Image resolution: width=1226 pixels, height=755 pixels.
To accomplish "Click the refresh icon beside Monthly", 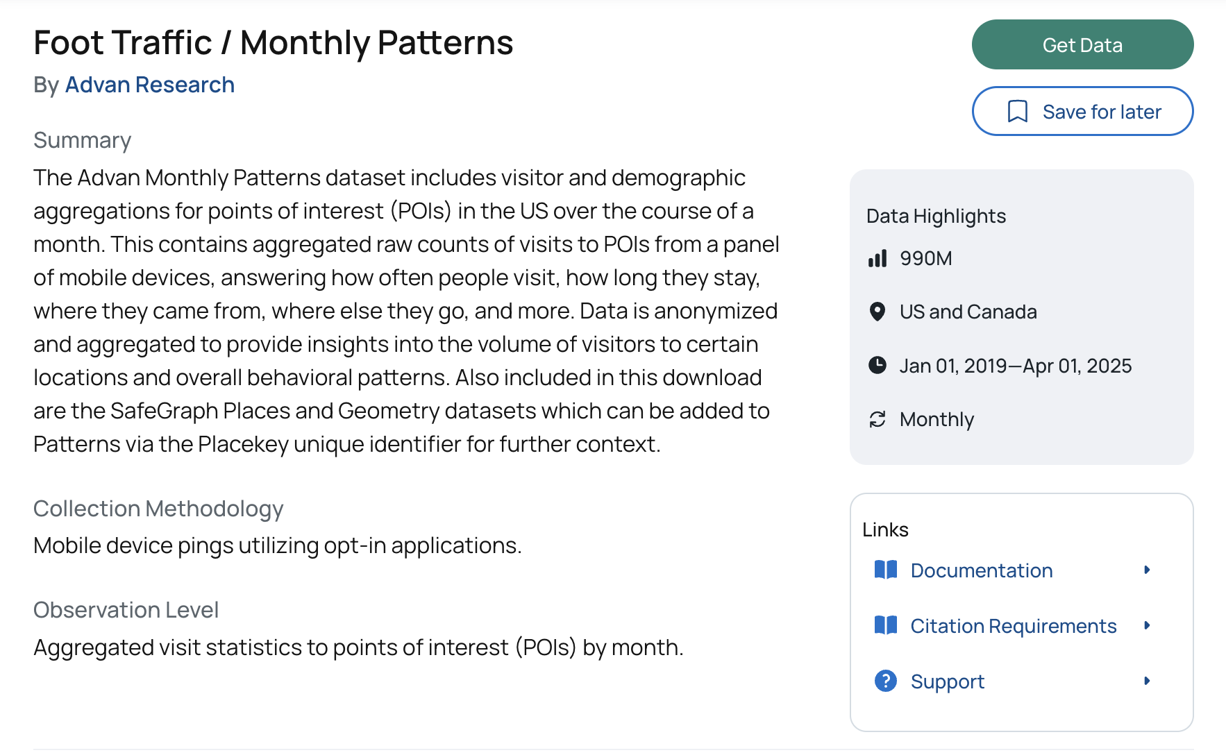I will (877, 419).
